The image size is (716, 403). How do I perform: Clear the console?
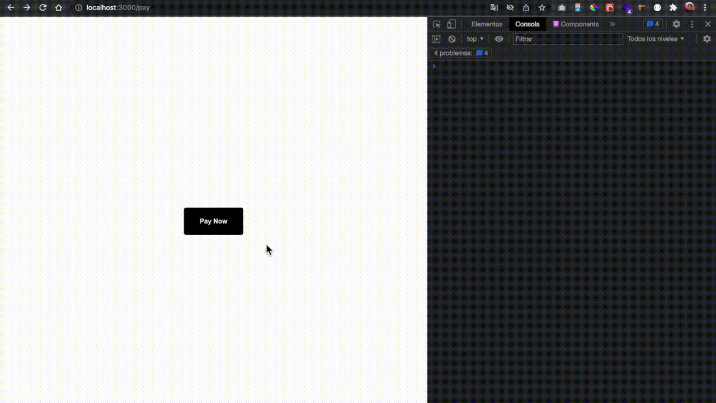[452, 39]
